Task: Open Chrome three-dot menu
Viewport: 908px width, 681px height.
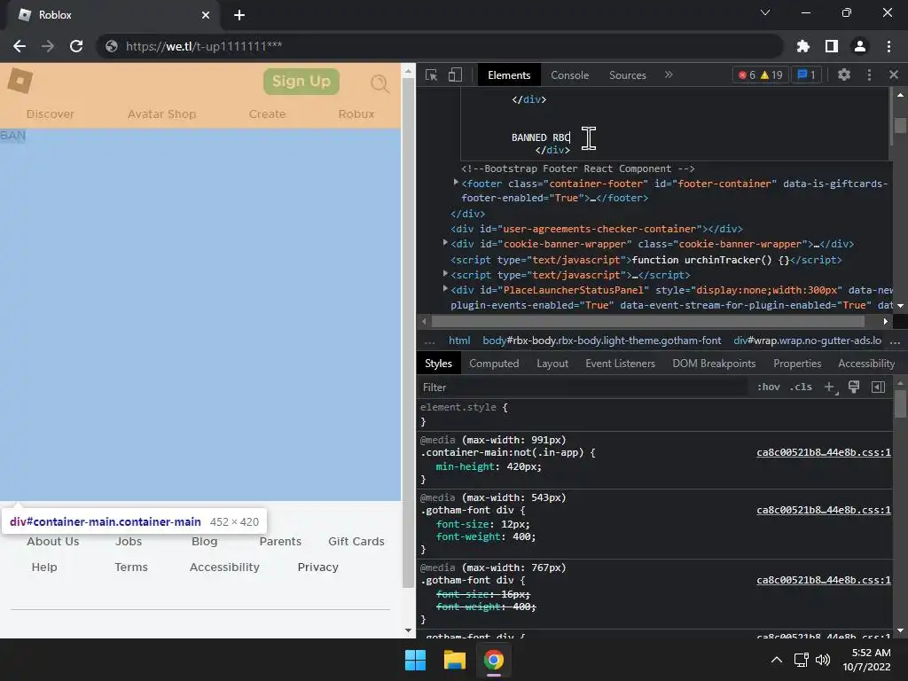Action: point(888,46)
